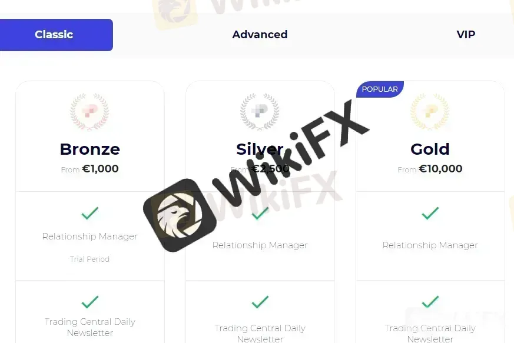This screenshot has width=514, height=343.
Task: Click Bronze Relationship Manager checkmark
Action: click(x=90, y=213)
